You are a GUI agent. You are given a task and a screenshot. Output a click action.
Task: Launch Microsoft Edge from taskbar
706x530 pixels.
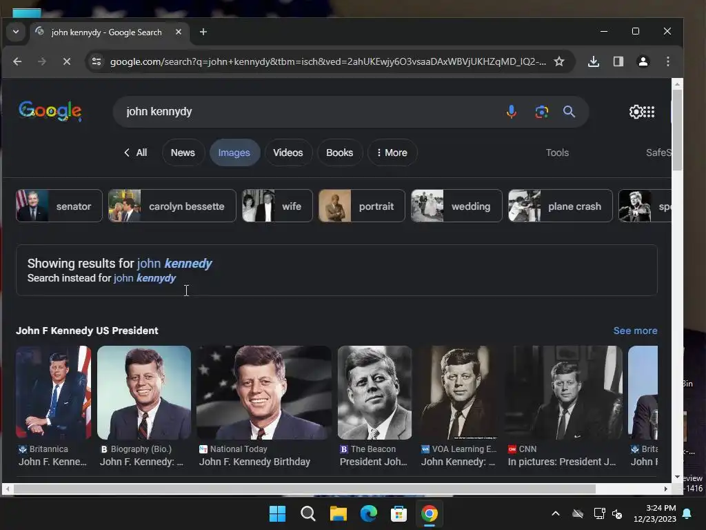[368, 513]
